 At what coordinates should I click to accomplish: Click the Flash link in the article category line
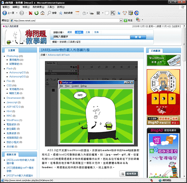(67, 55)
